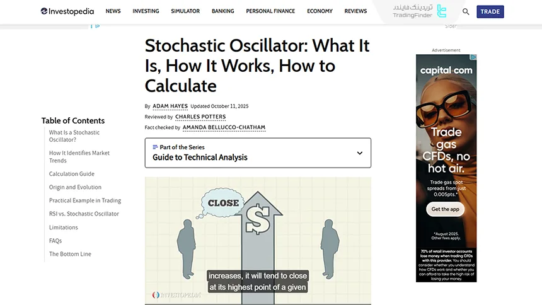Expand the Guide to Technical Analysis chevron
The width and height of the screenshot is (542, 305).
click(x=360, y=153)
